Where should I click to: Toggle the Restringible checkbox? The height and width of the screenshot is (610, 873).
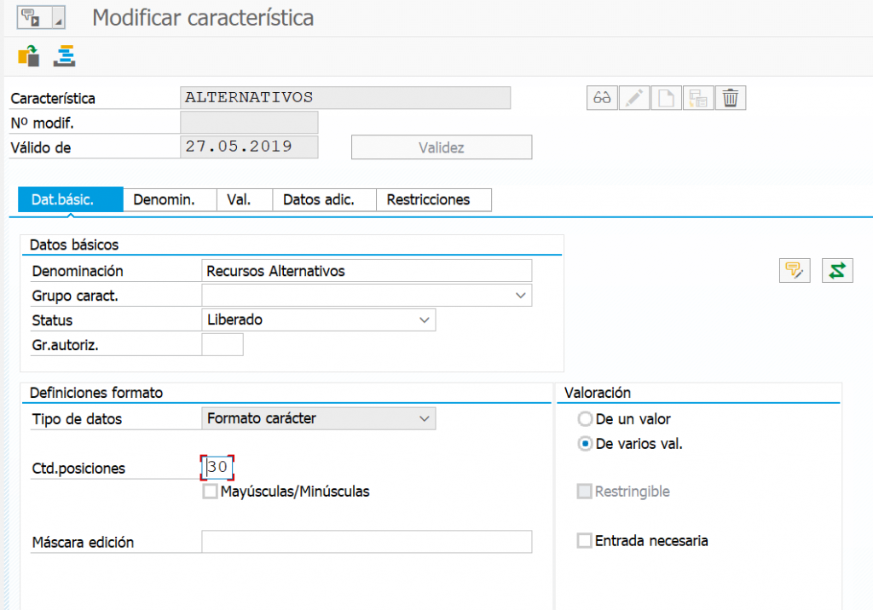[584, 492]
